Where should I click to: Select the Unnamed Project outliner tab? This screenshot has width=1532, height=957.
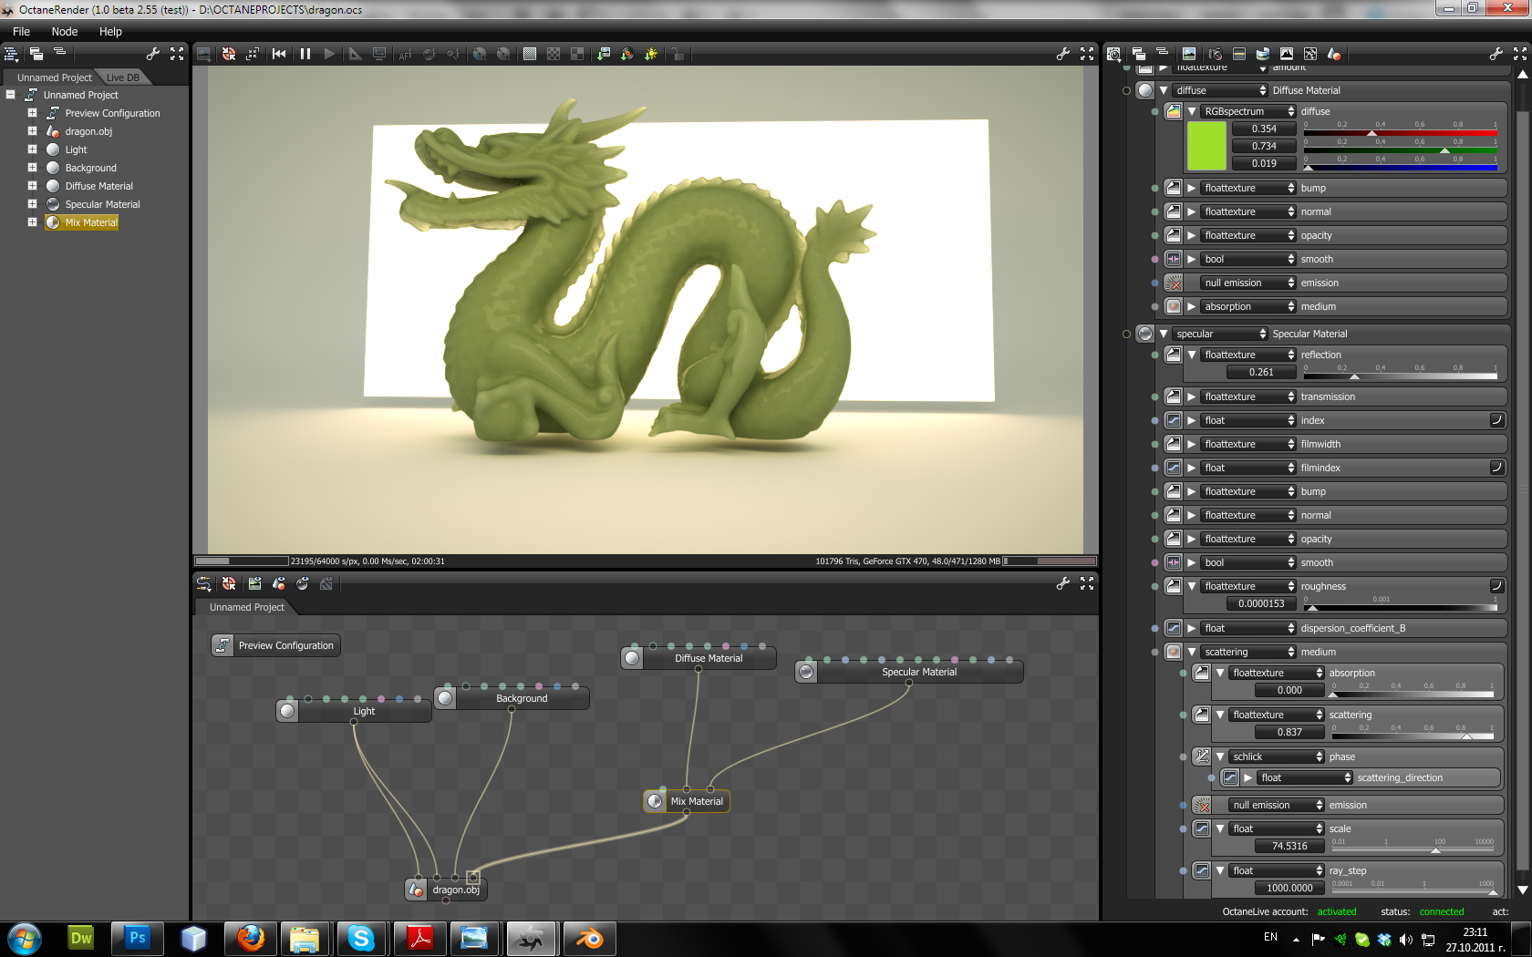click(x=54, y=77)
